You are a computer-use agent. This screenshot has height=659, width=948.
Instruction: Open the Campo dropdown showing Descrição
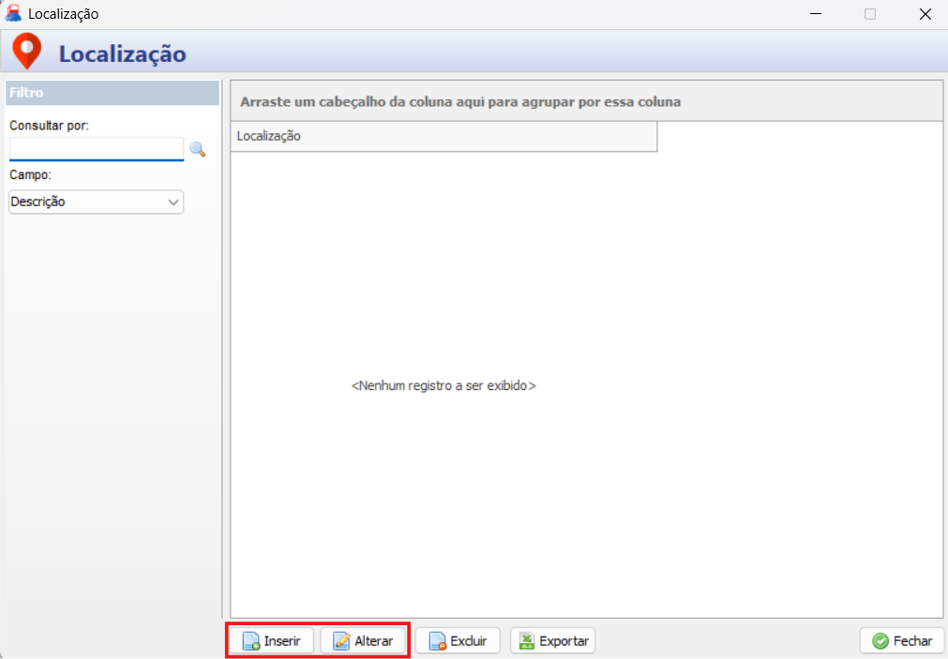(96, 202)
